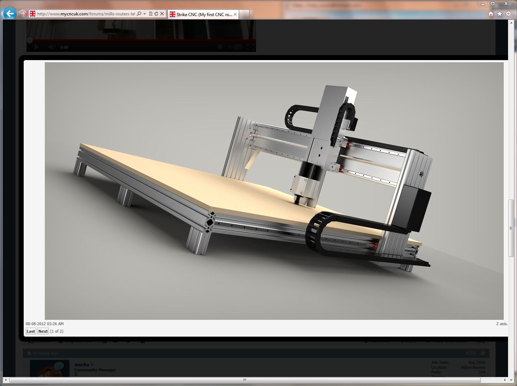Image resolution: width=517 pixels, height=386 pixels.
Task: Click the search magnifier in address bar
Action: tap(139, 14)
